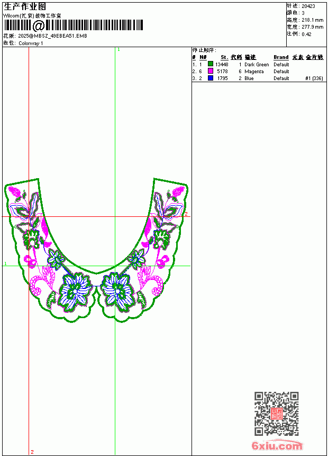The image size is (328, 456).
Task: Click the large @ symbol in barcode
Action: [x=38, y=25]
